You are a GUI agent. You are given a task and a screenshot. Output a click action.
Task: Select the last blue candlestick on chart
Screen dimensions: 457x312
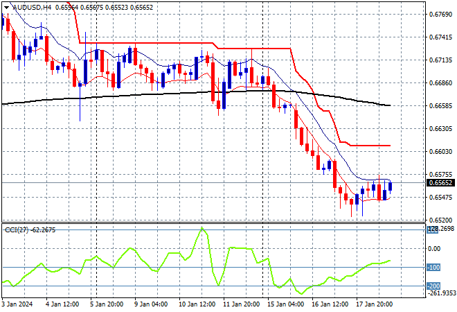coord(391,187)
